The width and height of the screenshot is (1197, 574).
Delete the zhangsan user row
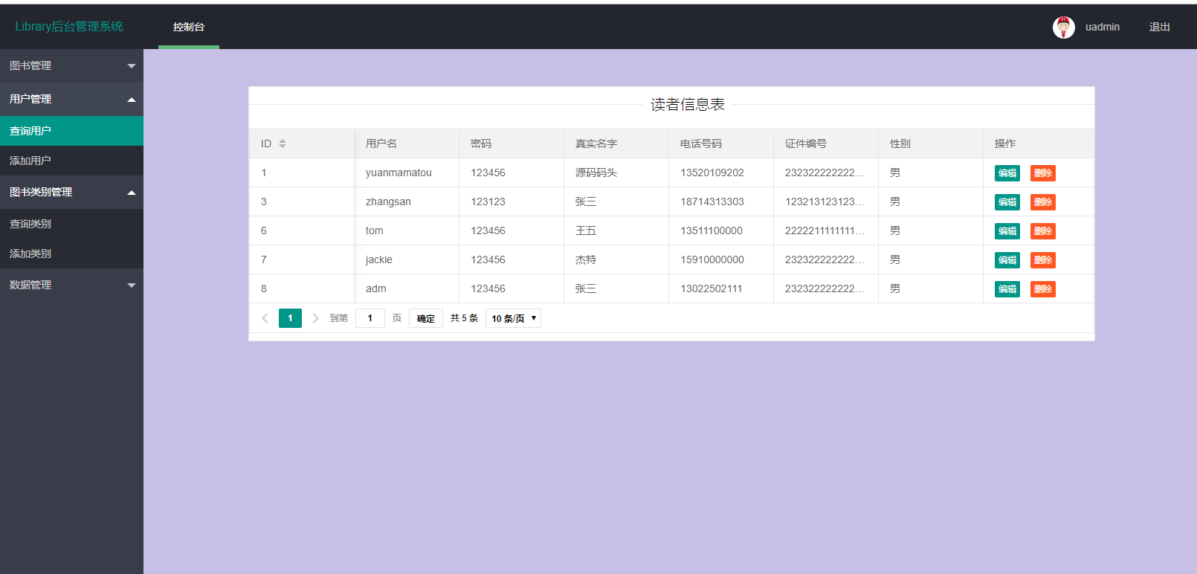[x=1043, y=202]
